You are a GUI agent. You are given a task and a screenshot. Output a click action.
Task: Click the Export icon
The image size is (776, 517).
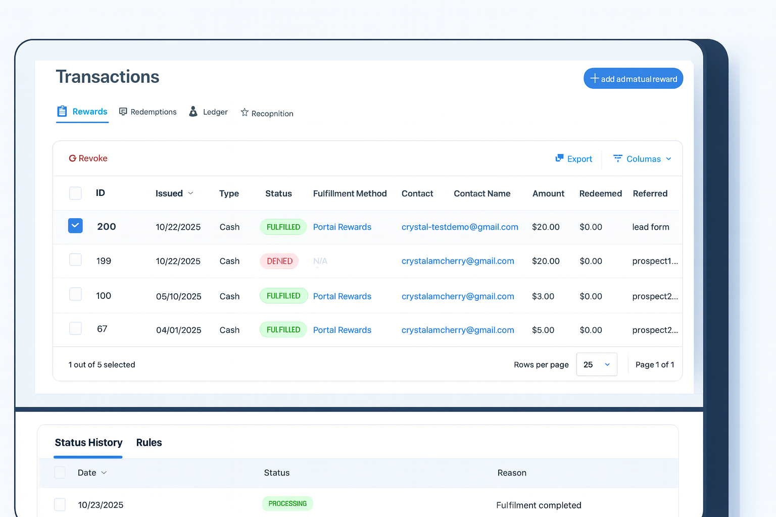(559, 159)
